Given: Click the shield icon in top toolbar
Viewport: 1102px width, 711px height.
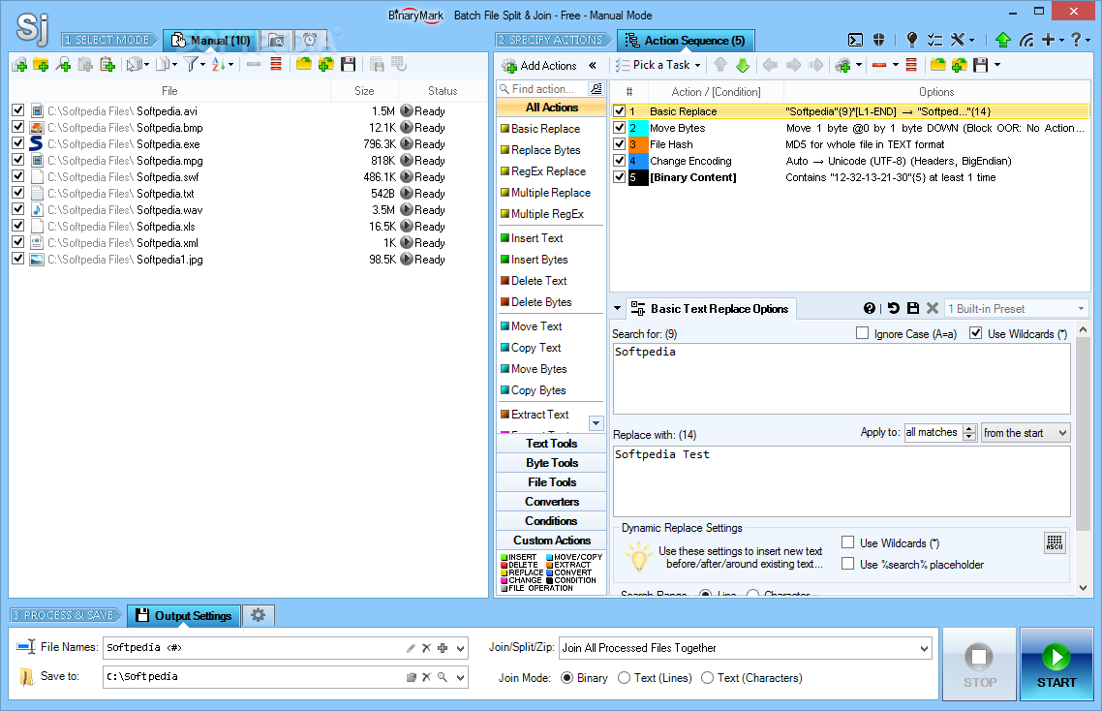Looking at the screenshot, I should [878, 40].
